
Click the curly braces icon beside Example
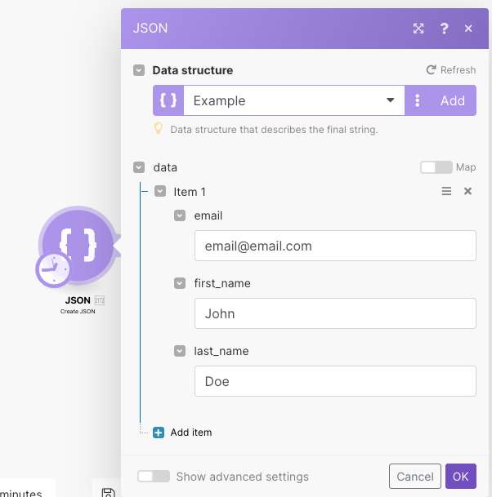[168, 100]
